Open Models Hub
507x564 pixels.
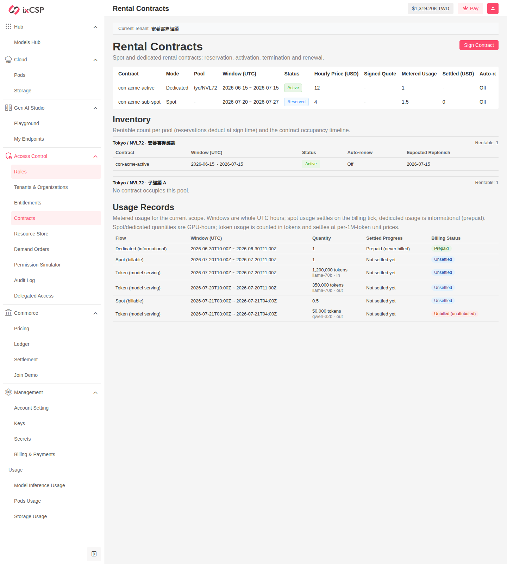tap(56, 42)
